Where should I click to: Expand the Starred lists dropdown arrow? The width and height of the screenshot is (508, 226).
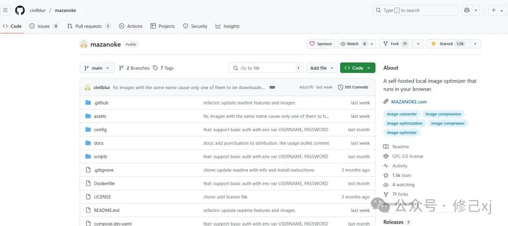pyautogui.click(x=475, y=44)
